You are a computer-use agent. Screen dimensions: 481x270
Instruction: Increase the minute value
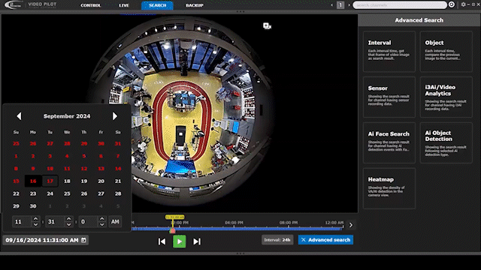click(68, 219)
